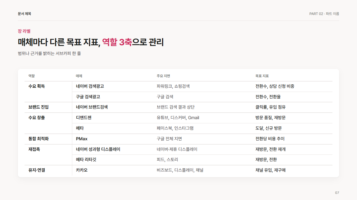This screenshot has width=357, height=200.
Task: Select the '유튜브, 디스커버, Gmail' cell
Action: pyautogui.click(x=178, y=117)
